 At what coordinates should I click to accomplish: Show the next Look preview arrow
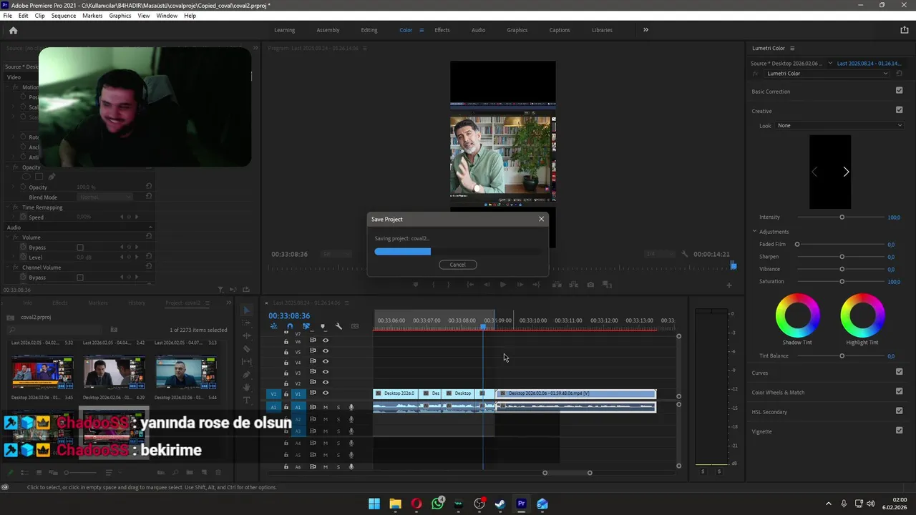click(846, 172)
